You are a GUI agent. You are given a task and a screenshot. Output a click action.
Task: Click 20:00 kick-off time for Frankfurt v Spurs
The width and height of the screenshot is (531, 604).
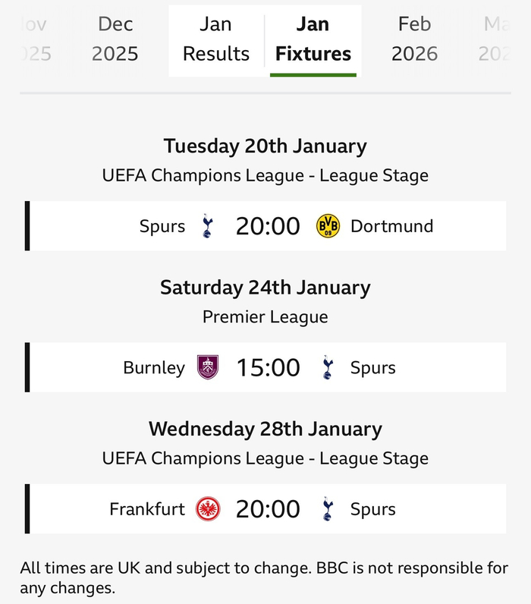[x=268, y=509]
